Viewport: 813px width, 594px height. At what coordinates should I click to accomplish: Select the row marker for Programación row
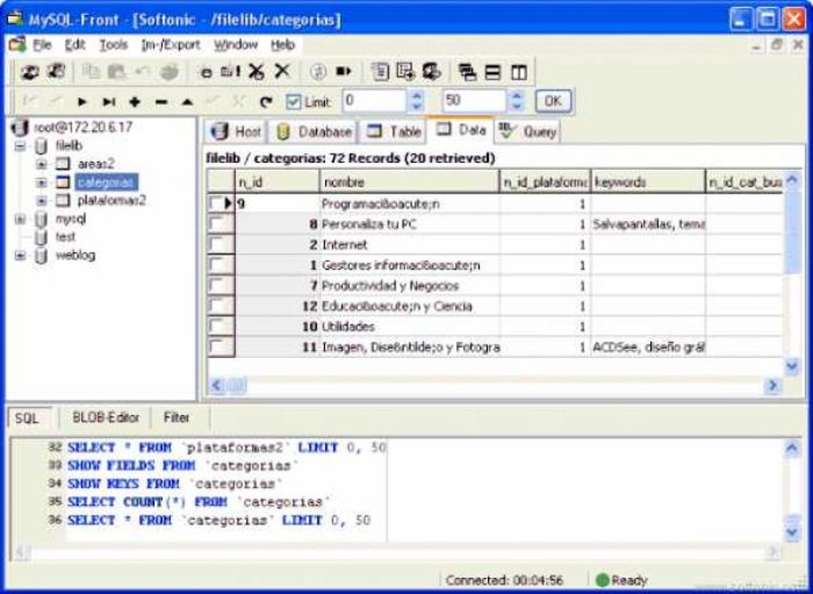[220, 203]
